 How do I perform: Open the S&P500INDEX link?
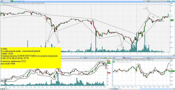pos(128,58)
